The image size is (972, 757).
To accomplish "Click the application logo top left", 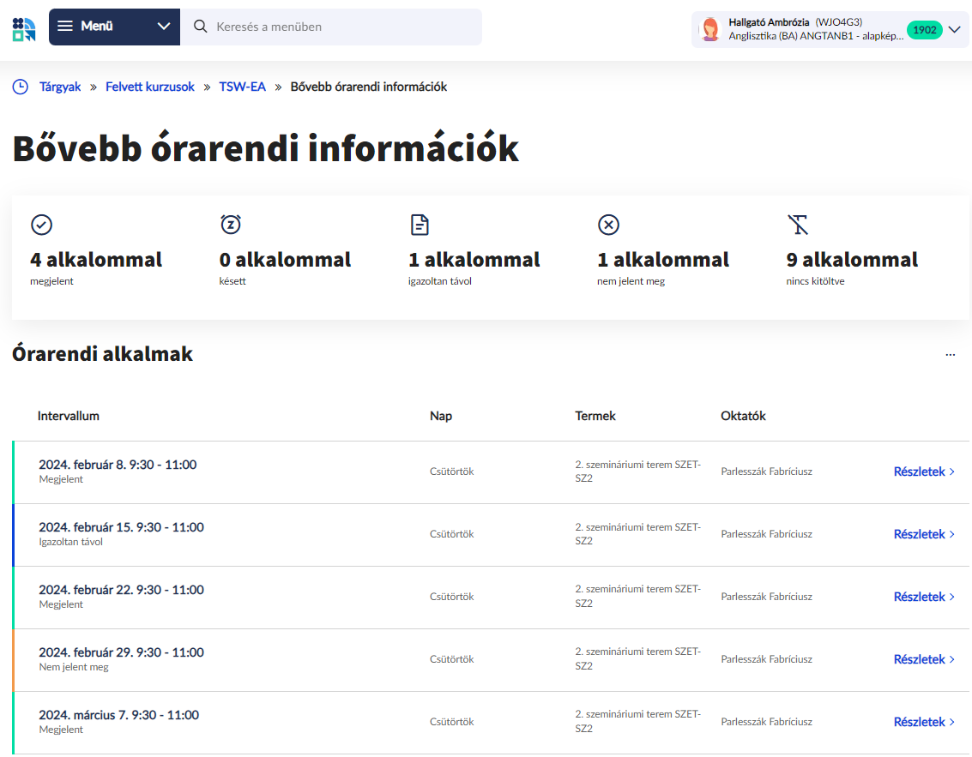I will pyautogui.click(x=24, y=27).
